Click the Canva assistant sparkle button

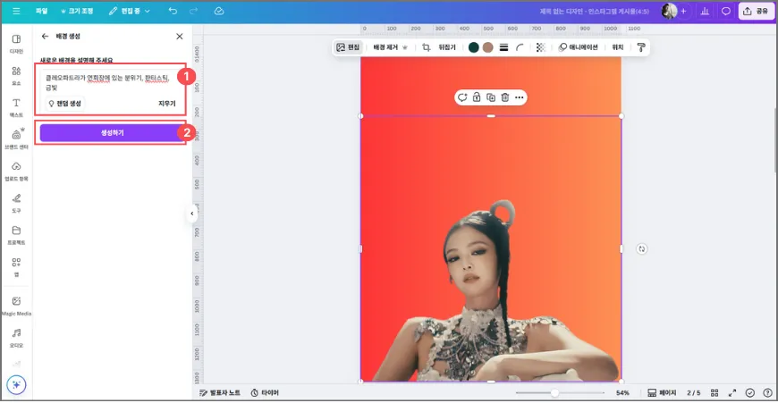point(16,384)
